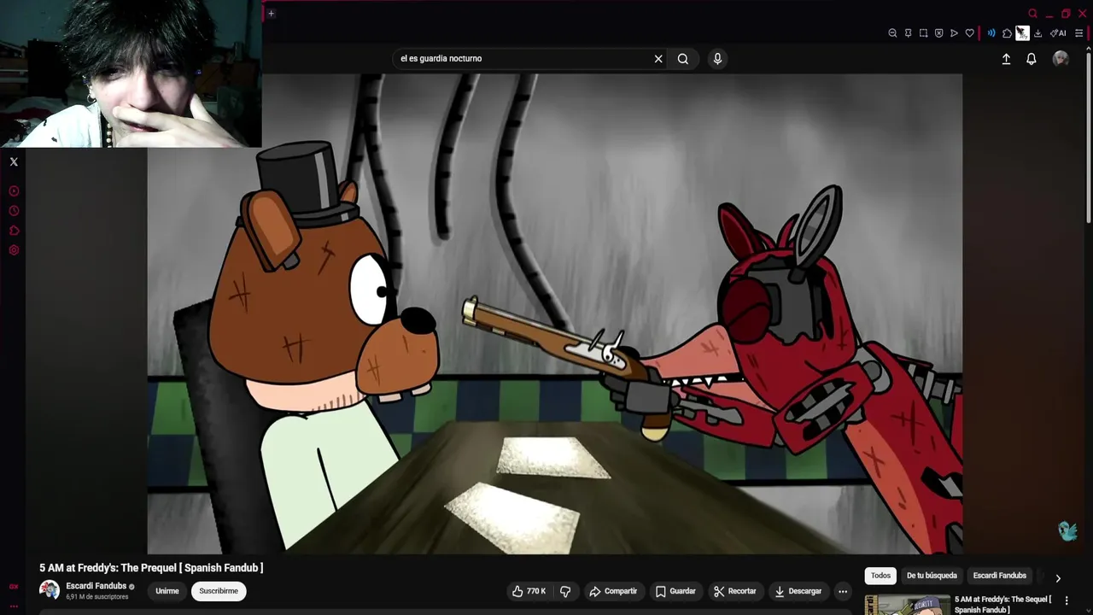Open options for the Sequel video suggestion
The height and width of the screenshot is (615, 1093).
1067,600
